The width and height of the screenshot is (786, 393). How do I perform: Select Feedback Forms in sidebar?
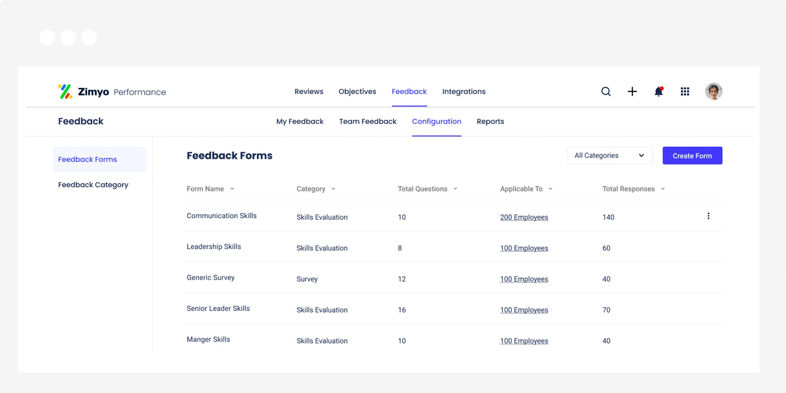(x=99, y=159)
